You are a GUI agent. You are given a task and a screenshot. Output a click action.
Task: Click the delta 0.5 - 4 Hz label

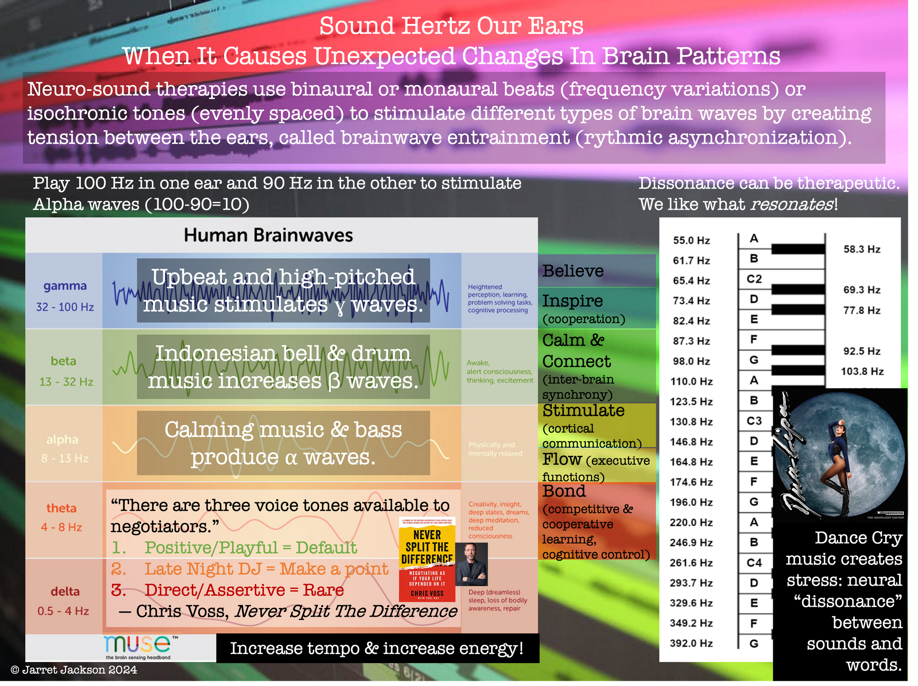pyautogui.click(x=64, y=600)
